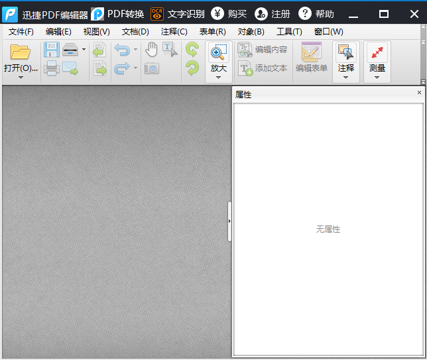Click the redo arrow icon
The image size is (427, 360).
pyautogui.click(x=121, y=68)
